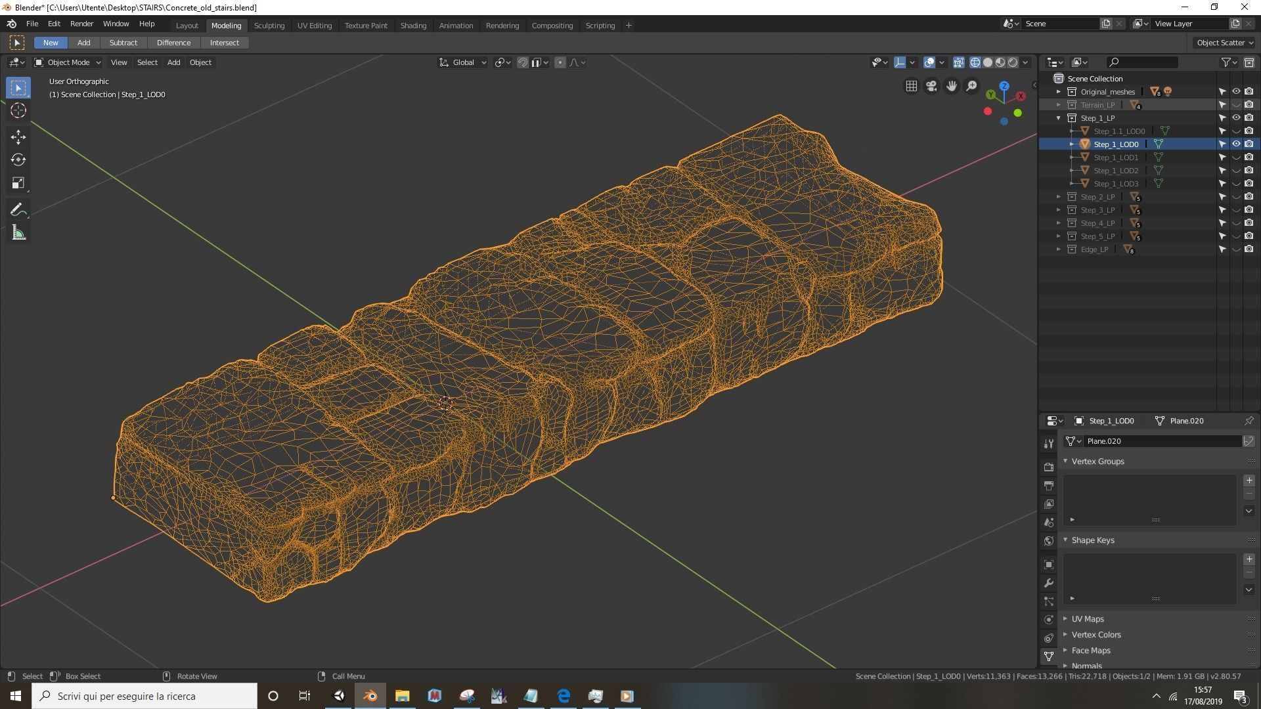
Task: Hide the Original_meshes collection in viewport
Action: pos(1235,92)
